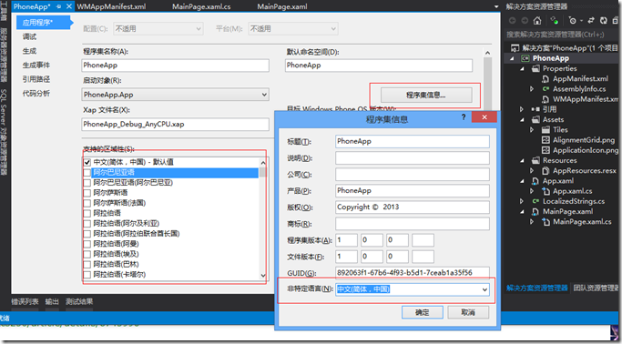Click the LocalizedStrings.cs C# icon
This screenshot has width=622, height=344.
coord(535,201)
